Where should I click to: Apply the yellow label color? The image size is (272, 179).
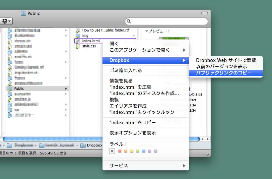pos(132,151)
